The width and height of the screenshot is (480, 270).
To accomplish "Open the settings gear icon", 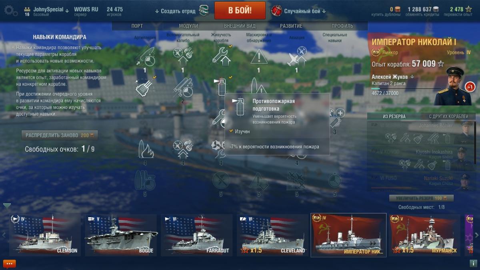I will (x=10, y=10).
